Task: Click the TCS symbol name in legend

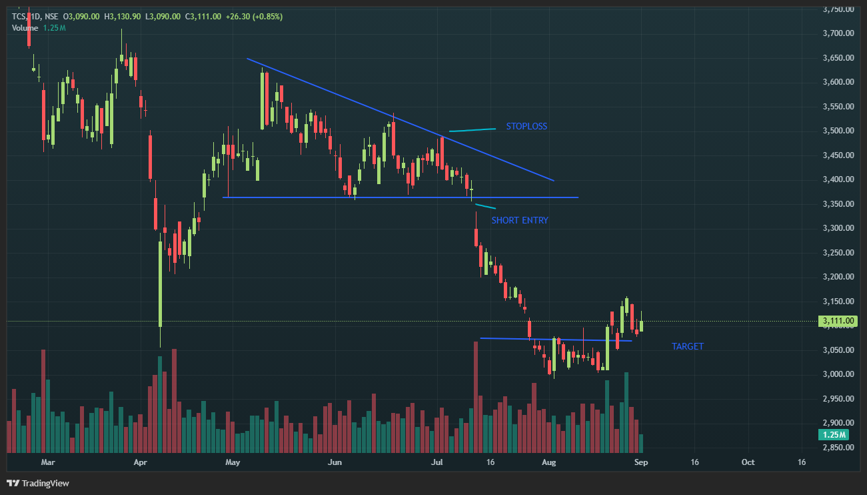Action: (x=19, y=16)
